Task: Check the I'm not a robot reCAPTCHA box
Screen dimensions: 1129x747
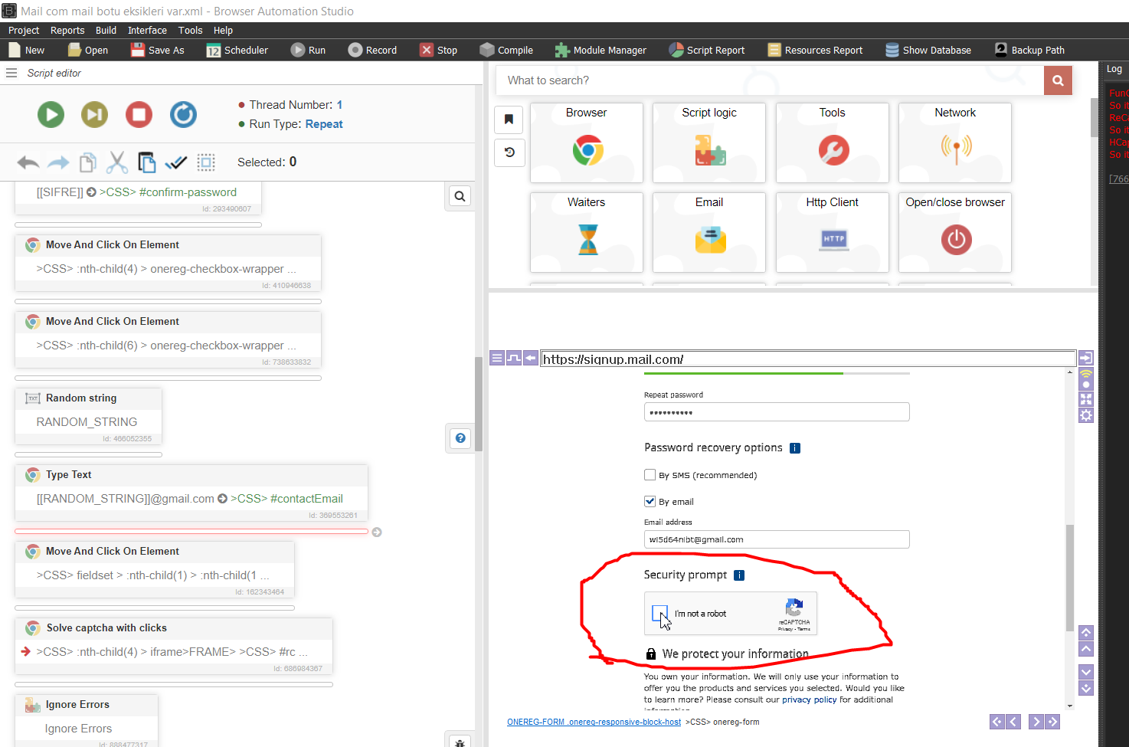Action: coord(659,613)
